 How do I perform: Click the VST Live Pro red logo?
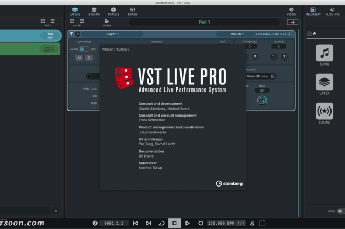124,78
